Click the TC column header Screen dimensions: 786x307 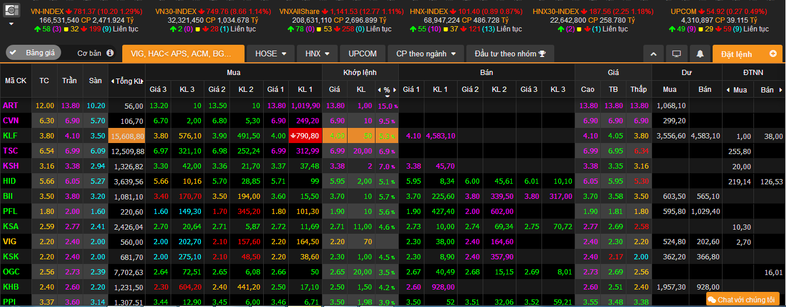44,81
